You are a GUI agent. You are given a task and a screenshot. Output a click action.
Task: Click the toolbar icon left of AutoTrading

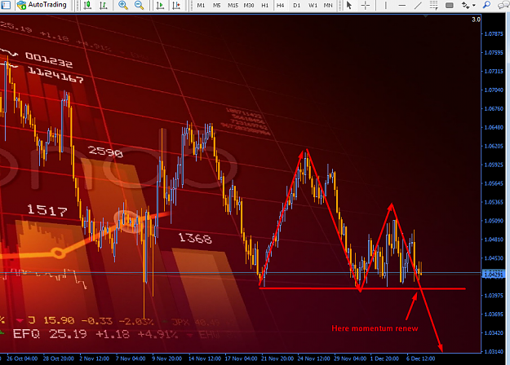[6, 5]
